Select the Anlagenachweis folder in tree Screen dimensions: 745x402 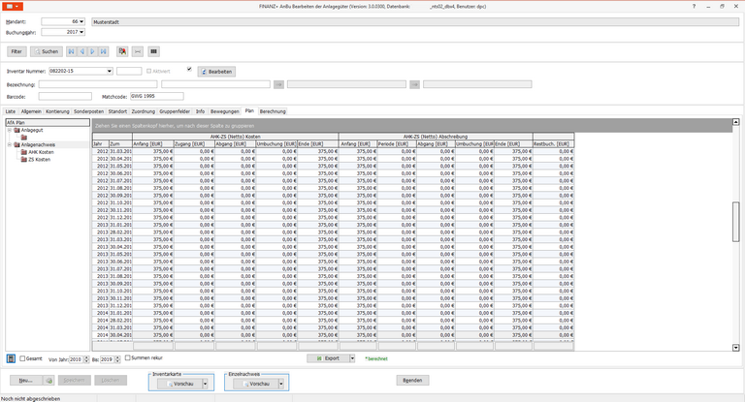point(34,144)
